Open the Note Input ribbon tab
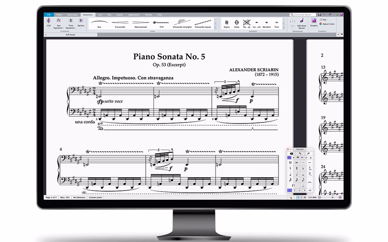The image size is (388, 242). tap(72, 15)
